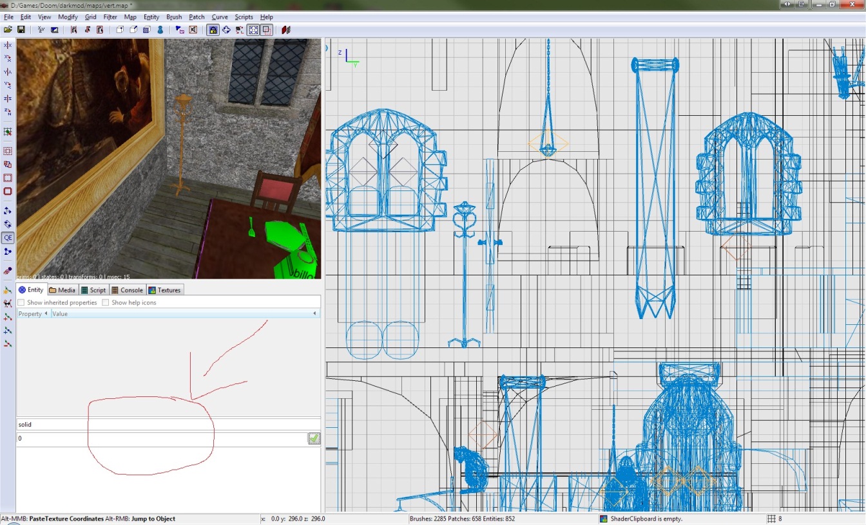
Task: Click the Rotate about Z axis icon
Action: tap(8, 112)
